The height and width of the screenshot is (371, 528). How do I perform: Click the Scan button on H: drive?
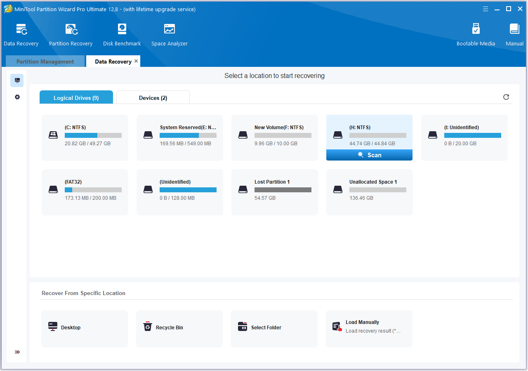369,155
